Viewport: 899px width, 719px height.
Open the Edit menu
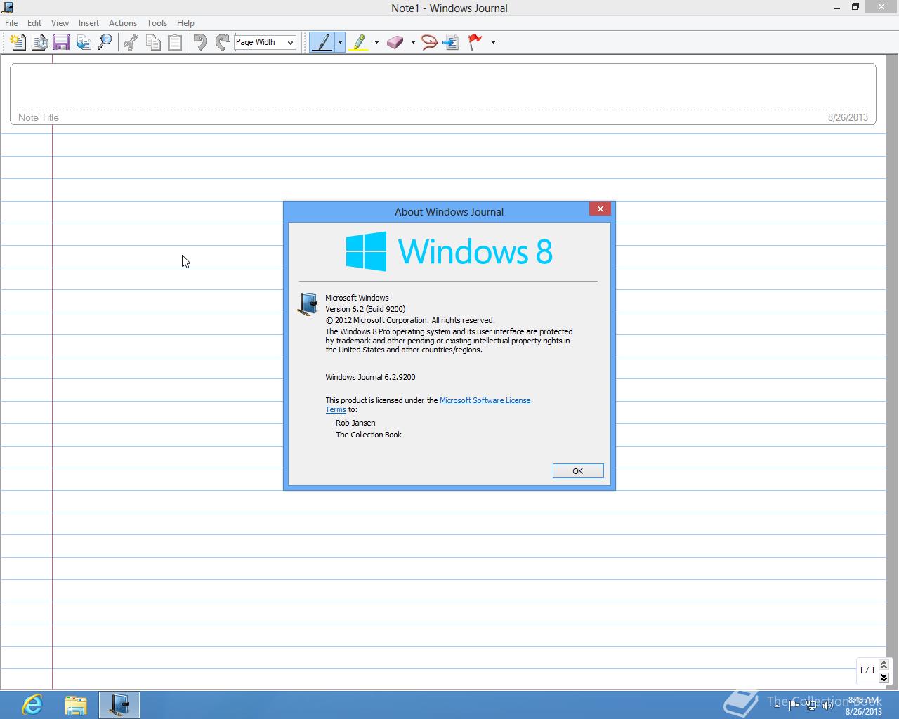click(34, 22)
